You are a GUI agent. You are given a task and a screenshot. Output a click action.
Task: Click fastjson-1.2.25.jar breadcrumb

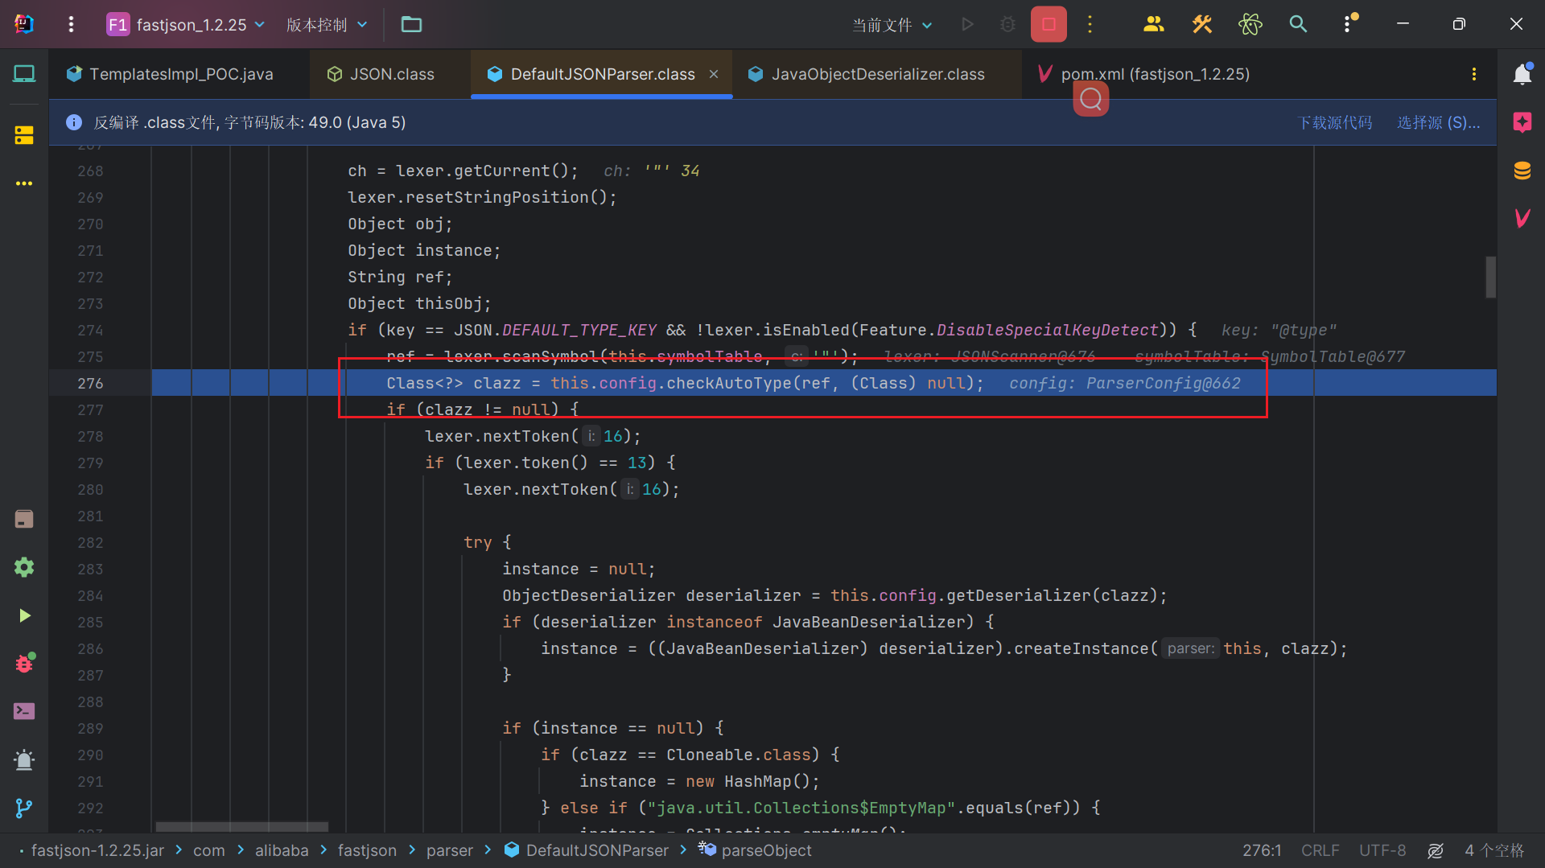coord(97,850)
